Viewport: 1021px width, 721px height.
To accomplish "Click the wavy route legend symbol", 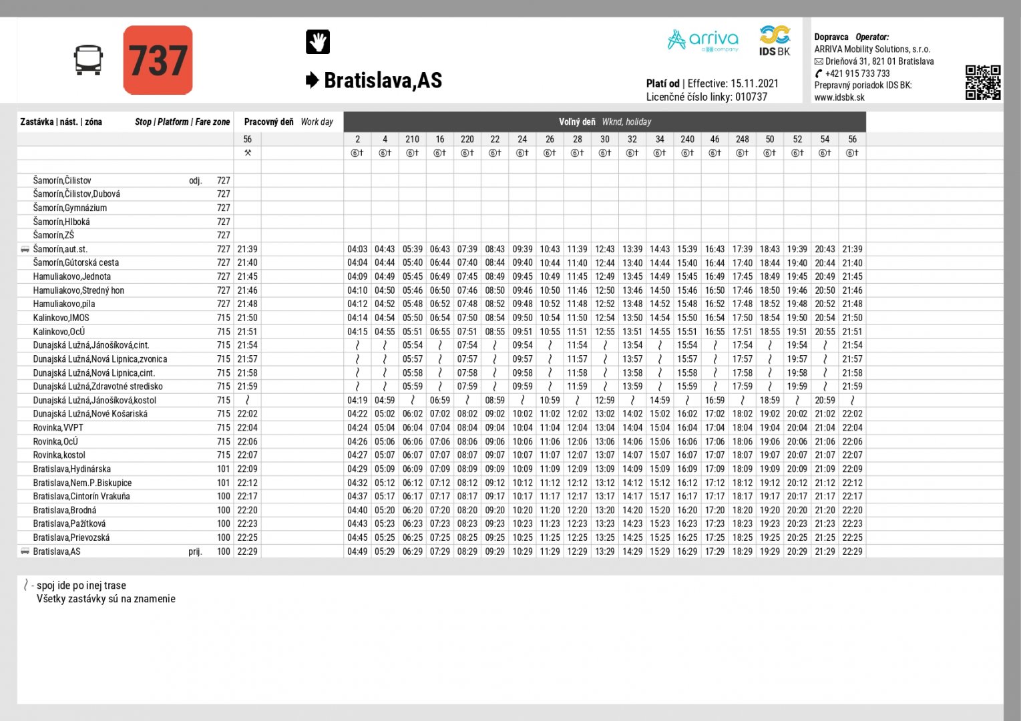I will [x=26, y=585].
